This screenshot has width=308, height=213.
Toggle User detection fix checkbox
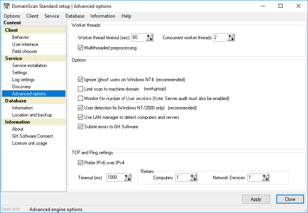80,108
